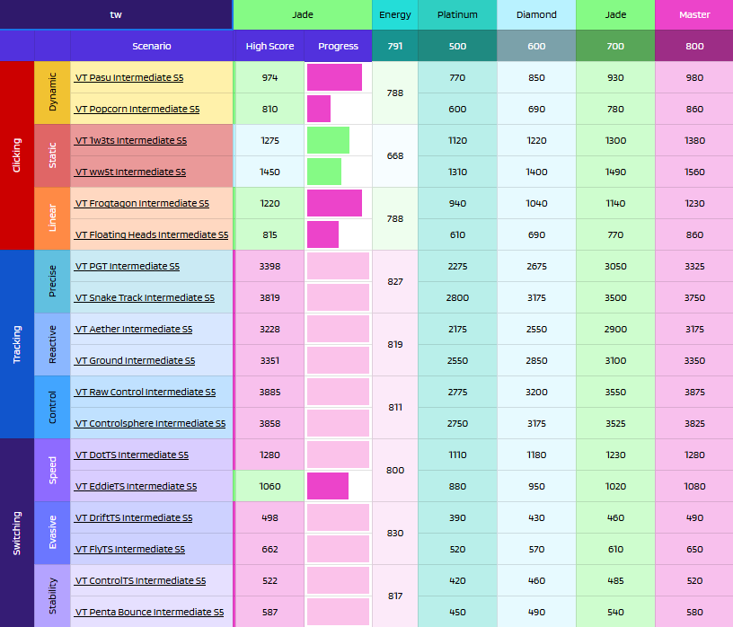Open the VT Snake Track Intermediate S5 link

click(x=144, y=297)
